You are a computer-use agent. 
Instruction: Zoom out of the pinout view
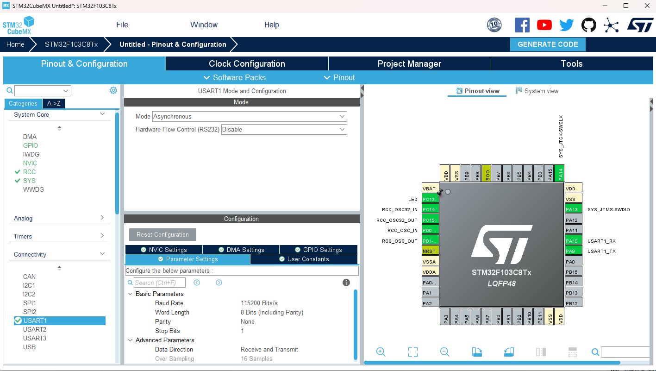pyautogui.click(x=445, y=352)
